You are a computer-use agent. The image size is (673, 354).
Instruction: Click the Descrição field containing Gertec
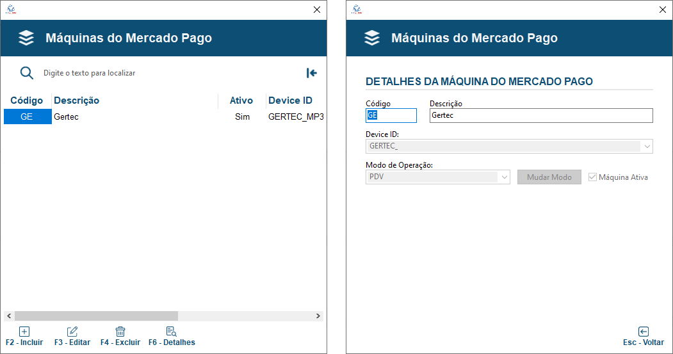pyautogui.click(x=541, y=115)
